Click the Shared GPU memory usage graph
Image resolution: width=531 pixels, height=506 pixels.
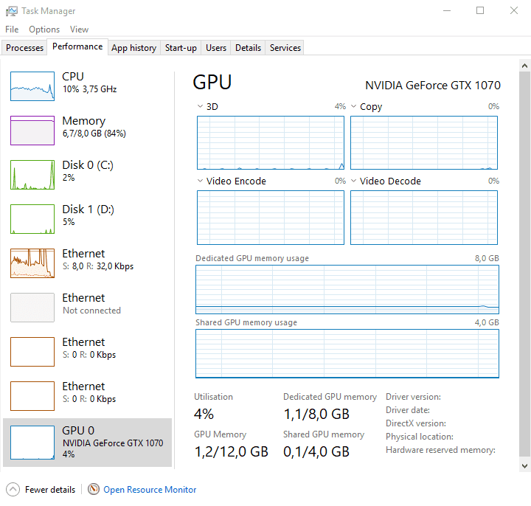point(347,353)
